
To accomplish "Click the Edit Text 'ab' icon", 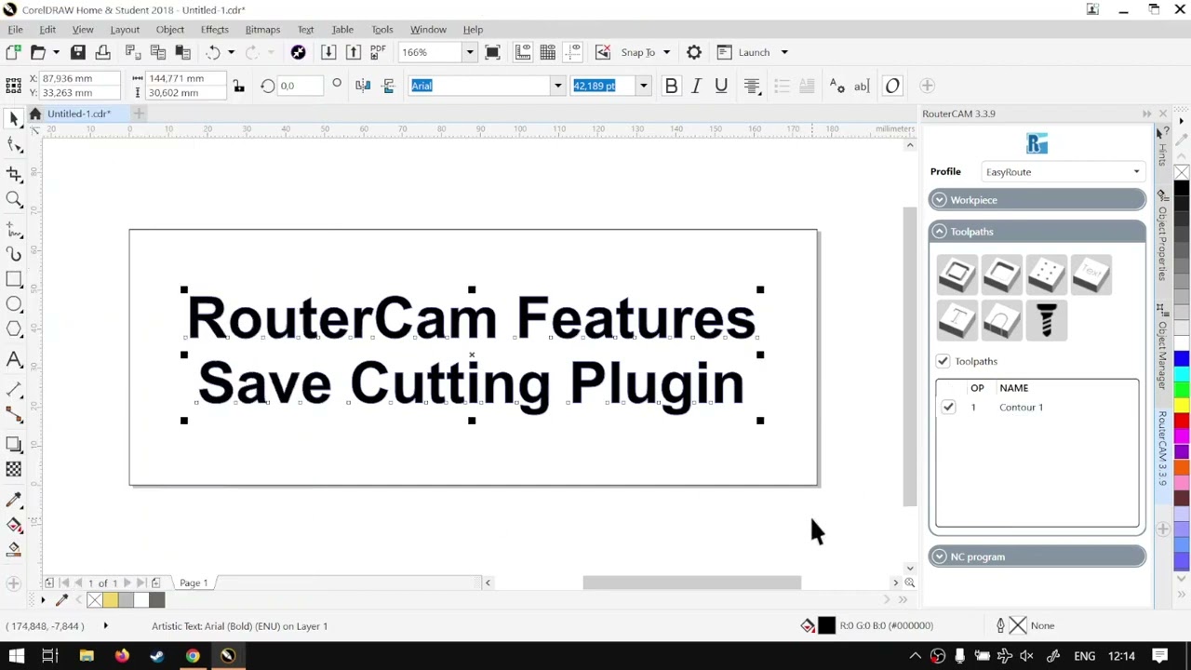I will tap(862, 86).
